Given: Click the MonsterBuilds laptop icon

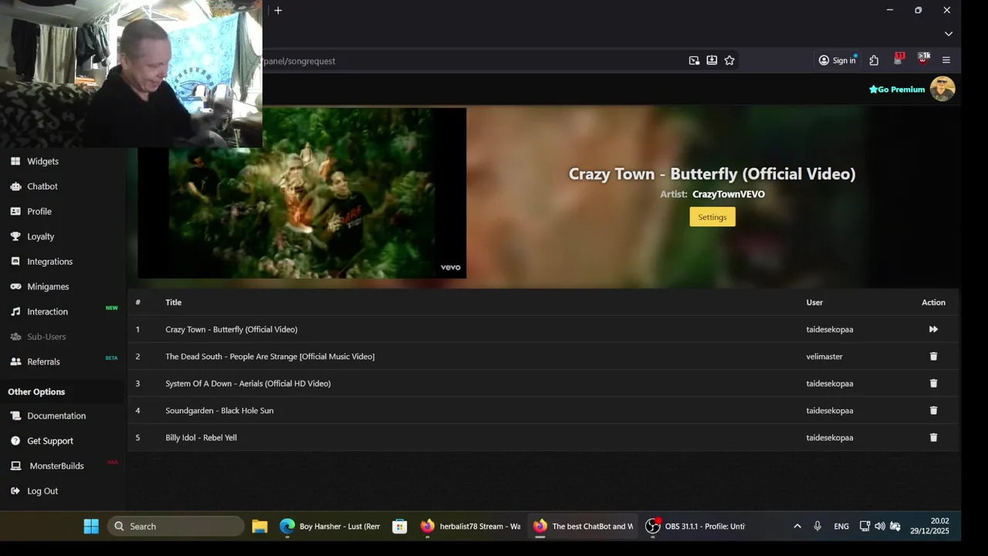Looking at the screenshot, I should tap(15, 466).
